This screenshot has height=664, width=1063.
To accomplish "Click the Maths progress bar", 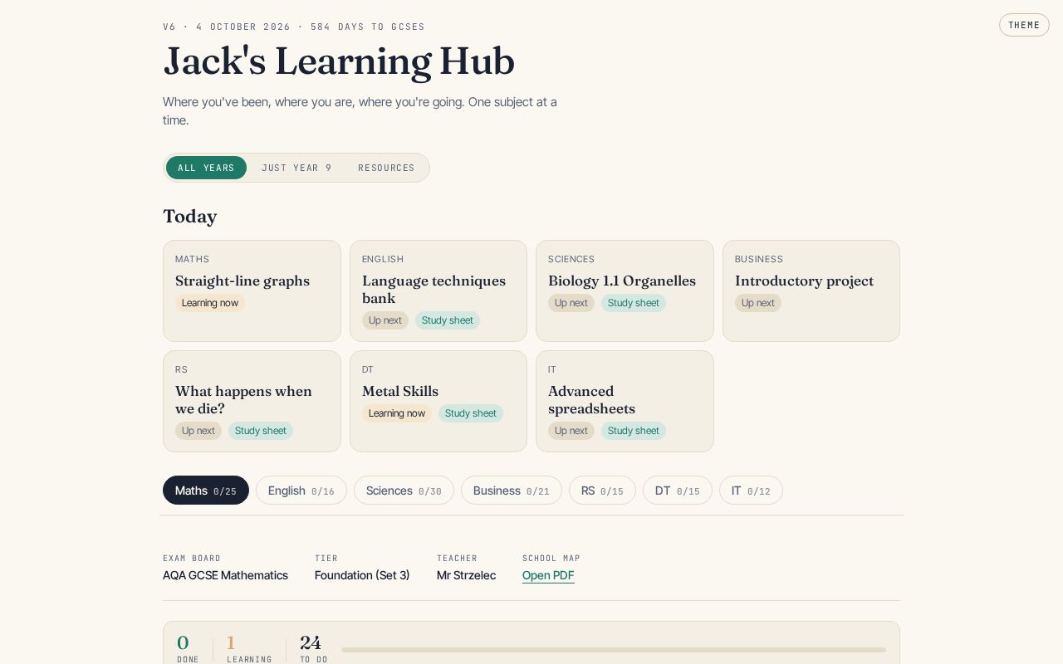I will 614,650.
